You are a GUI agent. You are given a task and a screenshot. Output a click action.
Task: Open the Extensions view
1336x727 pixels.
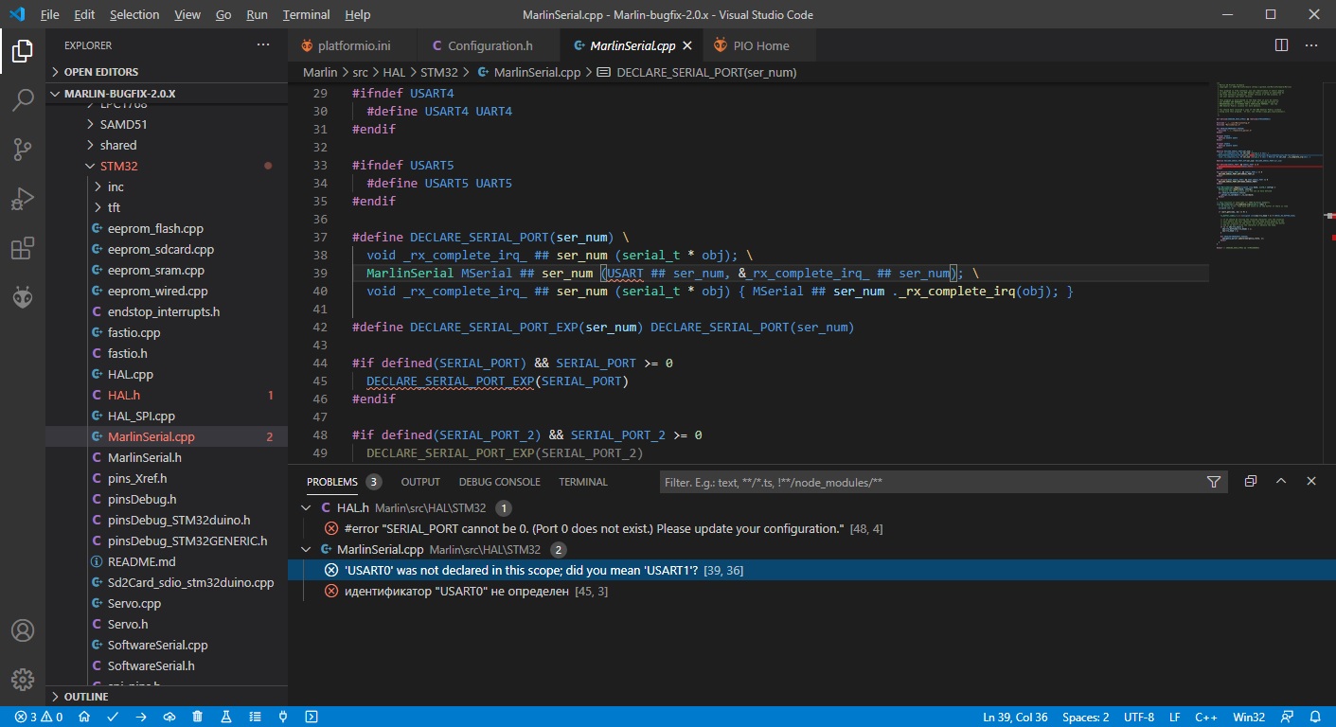point(23,248)
